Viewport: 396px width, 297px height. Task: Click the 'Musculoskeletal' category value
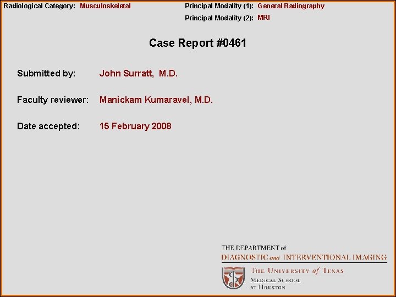tap(105, 6)
